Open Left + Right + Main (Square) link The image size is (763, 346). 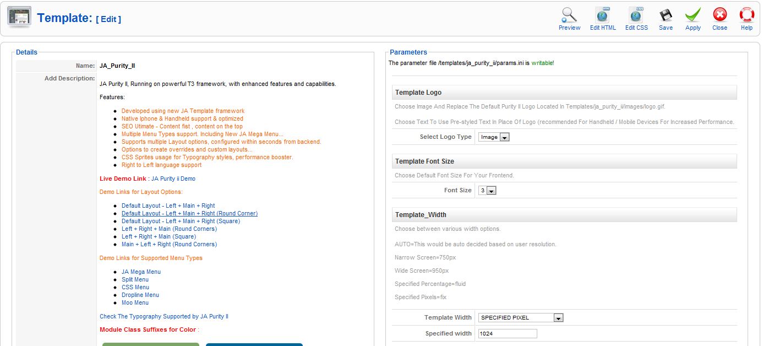[x=159, y=237]
